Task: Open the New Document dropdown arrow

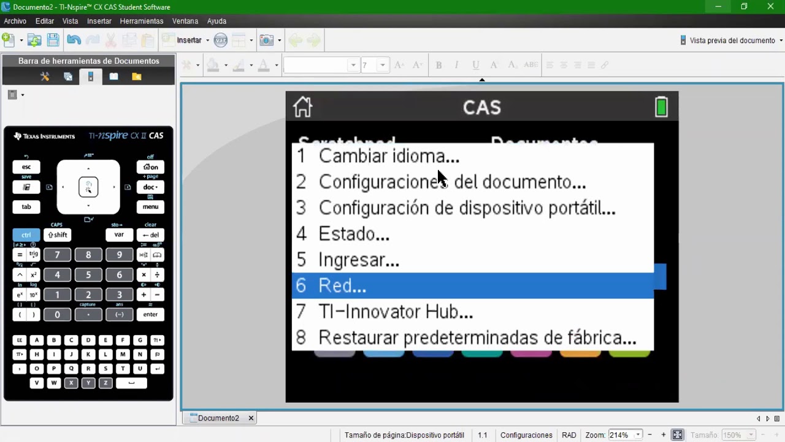Action: click(21, 41)
